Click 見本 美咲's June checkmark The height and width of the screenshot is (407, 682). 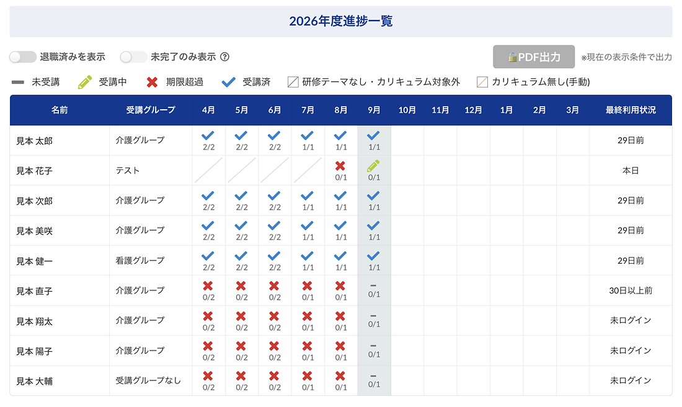[x=274, y=225]
